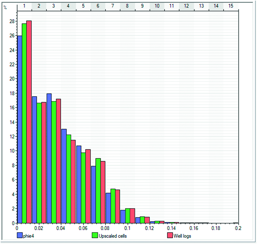
Task: Click bin header number 8
Action: pyautogui.click(x=127, y=6)
